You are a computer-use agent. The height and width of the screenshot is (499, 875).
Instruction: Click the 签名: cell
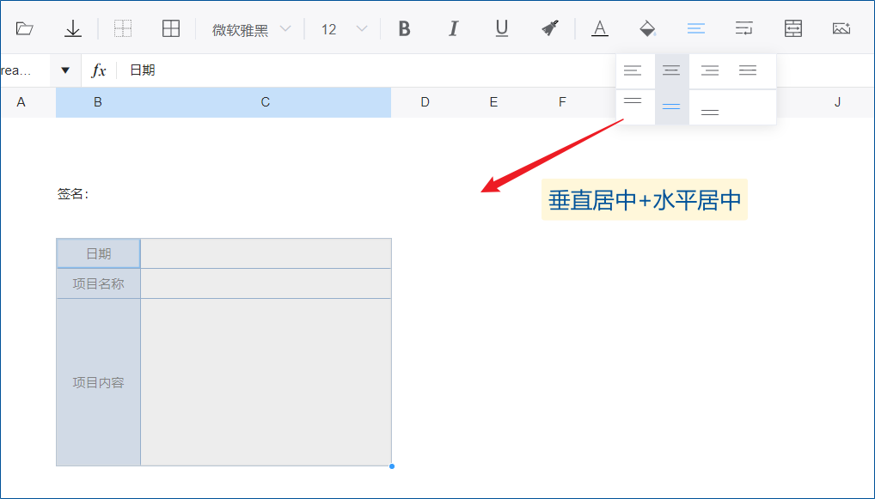[73, 194]
